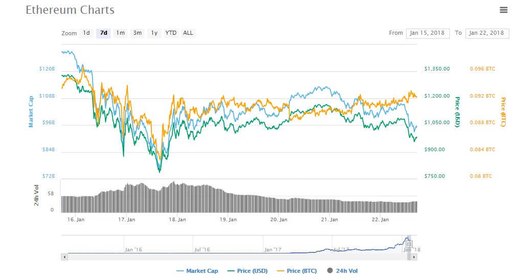The image size is (520, 280).
Task: Select the YTD zoom range
Action: [x=171, y=33]
